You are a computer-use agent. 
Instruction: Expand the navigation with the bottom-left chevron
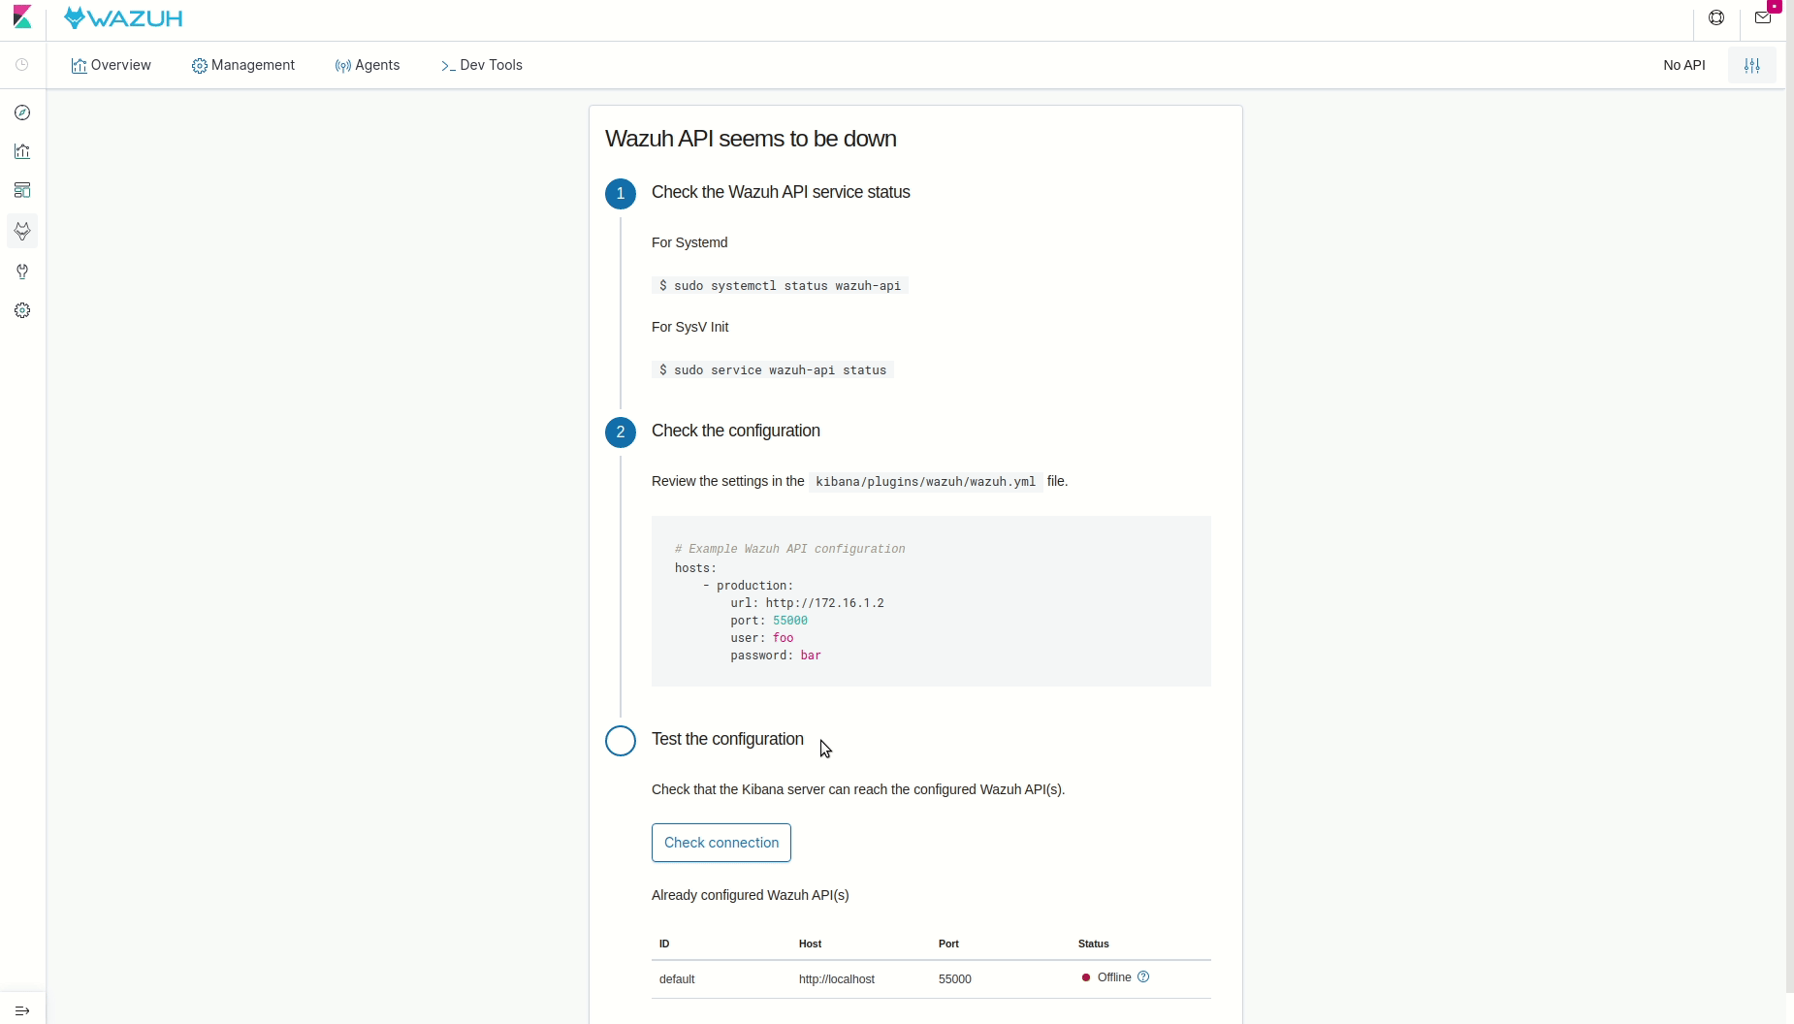pyautogui.click(x=22, y=1010)
